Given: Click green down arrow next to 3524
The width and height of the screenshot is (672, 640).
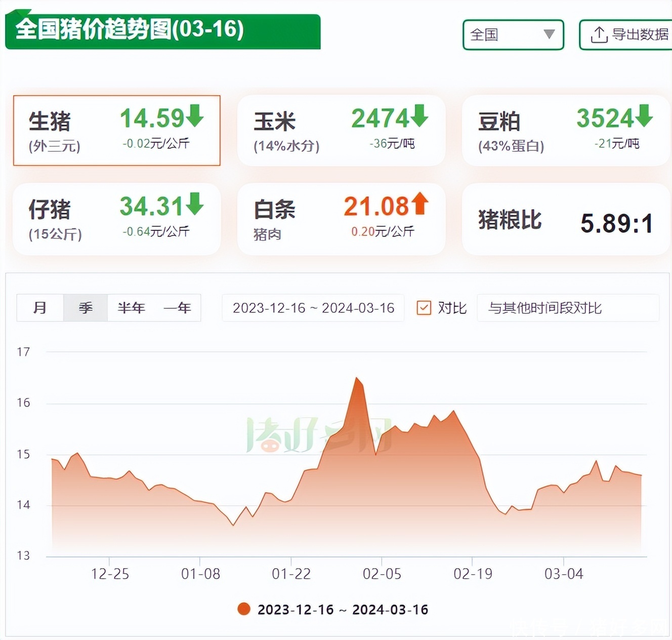Looking at the screenshot, I should point(644,116).
